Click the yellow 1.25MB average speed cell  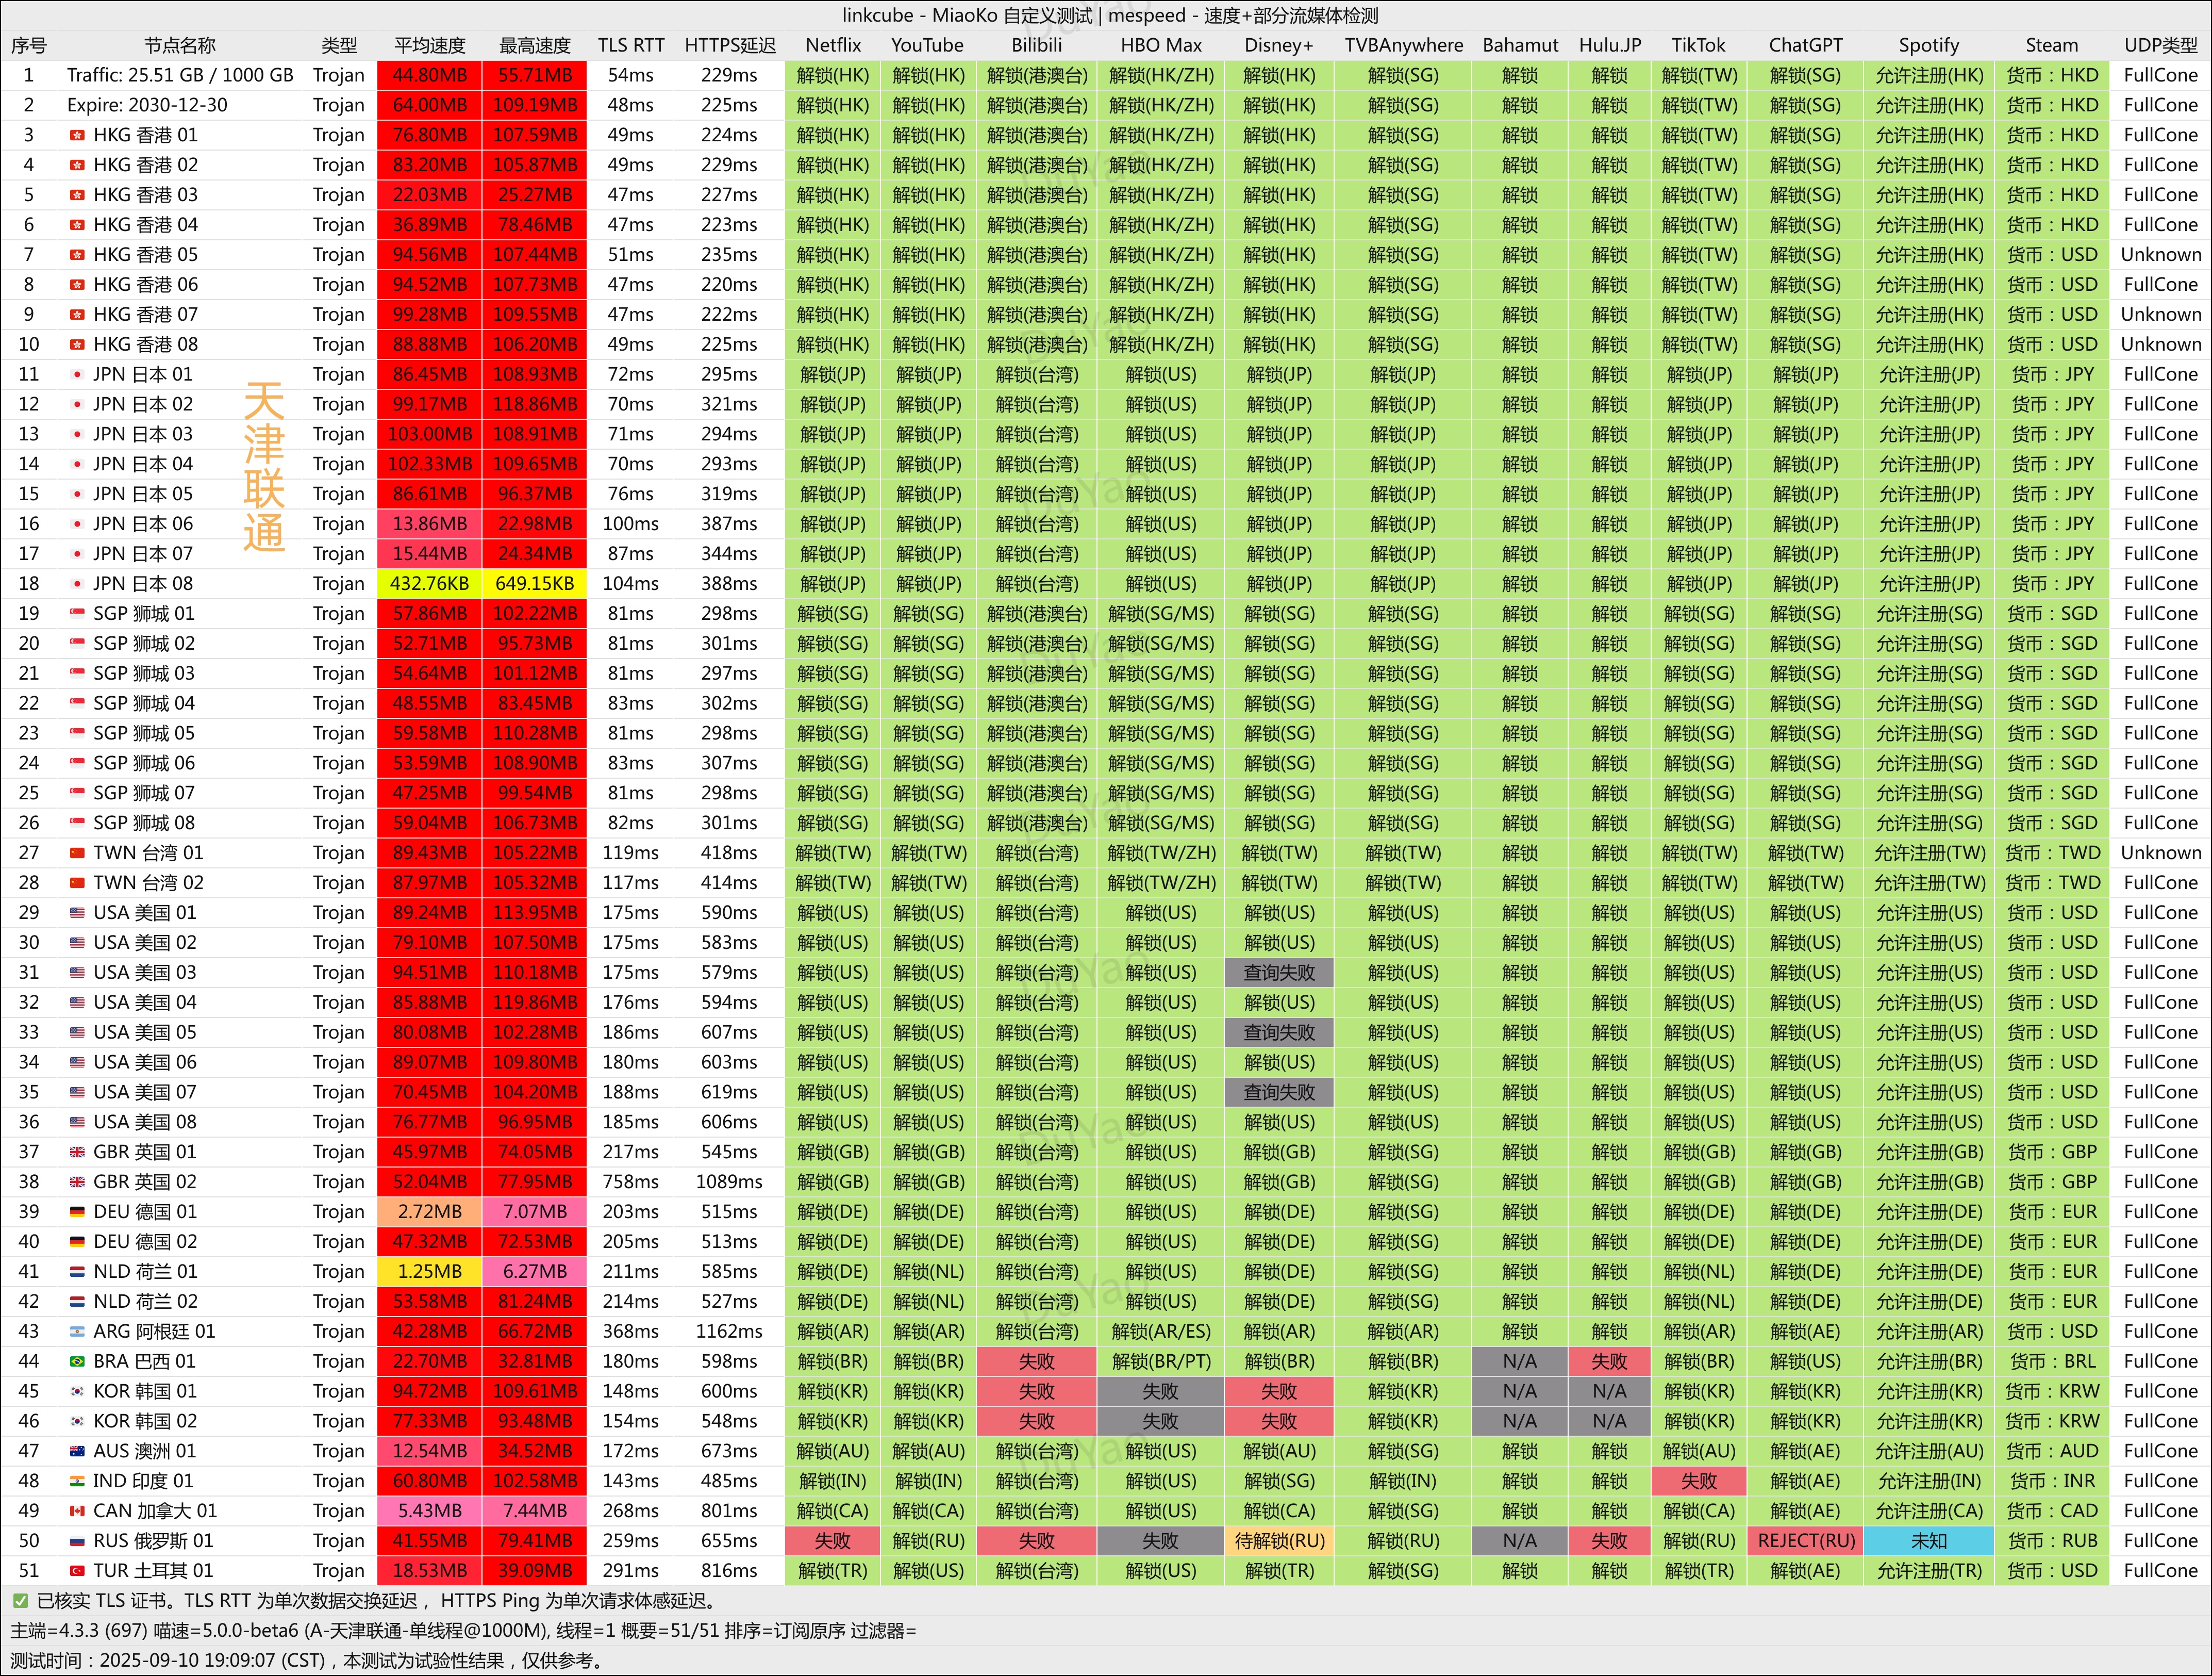430,1273
